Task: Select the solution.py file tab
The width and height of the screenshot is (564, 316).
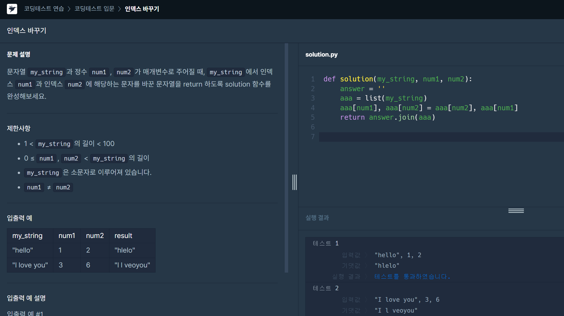Action: pos(321,54)
